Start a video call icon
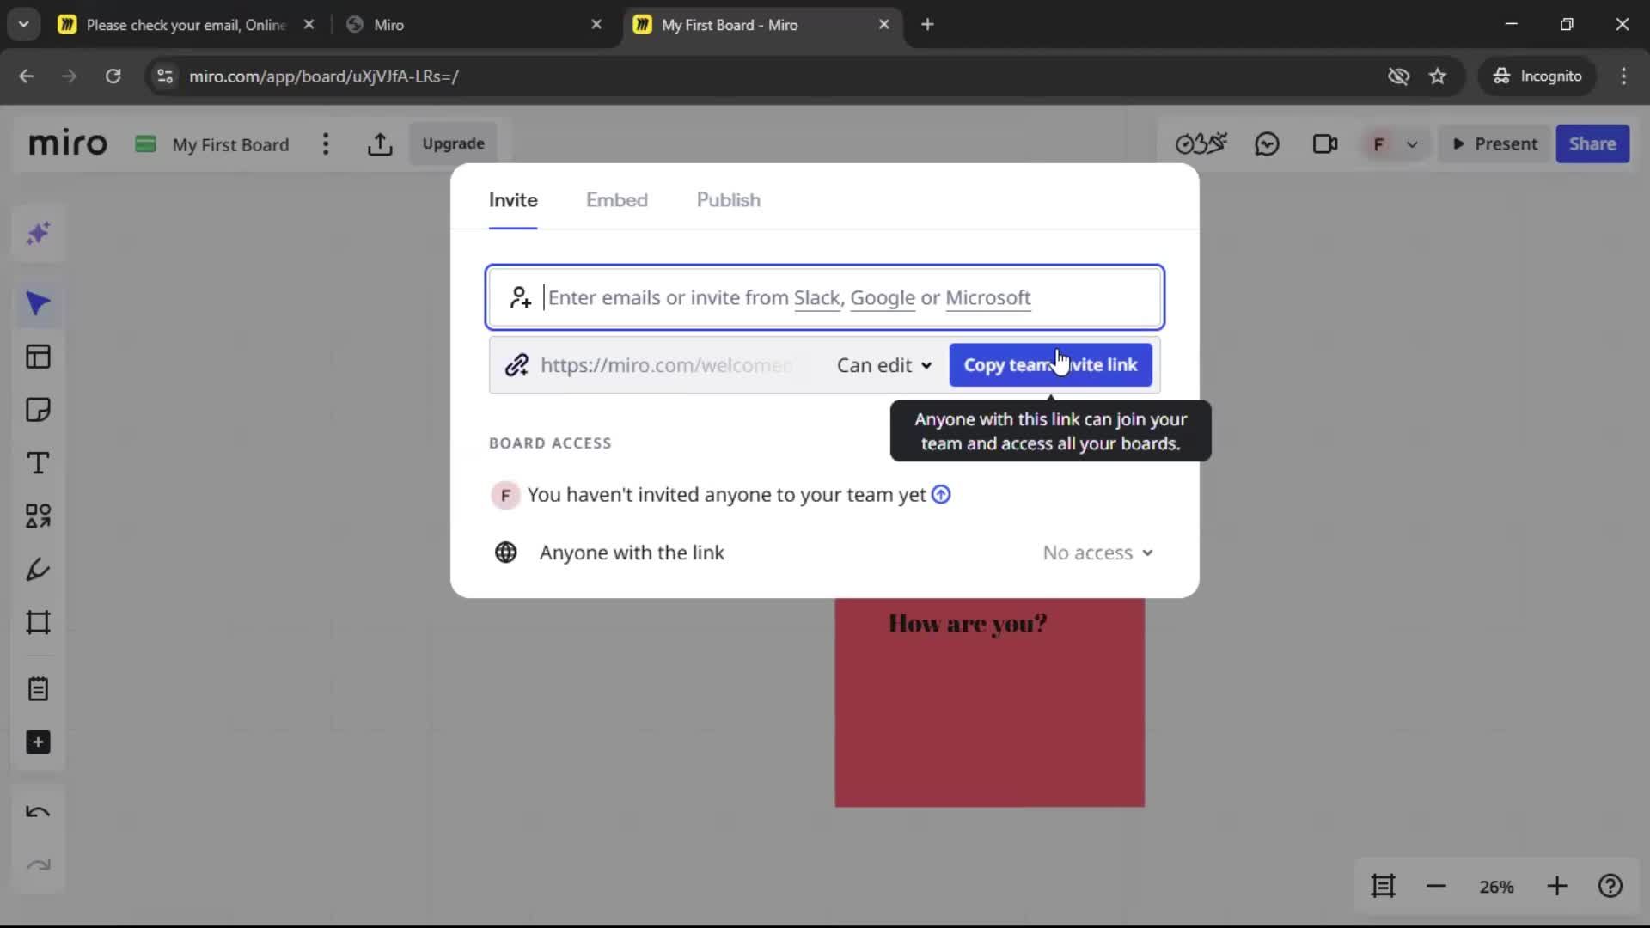 pyautogui.click(x=1325, y=143)
